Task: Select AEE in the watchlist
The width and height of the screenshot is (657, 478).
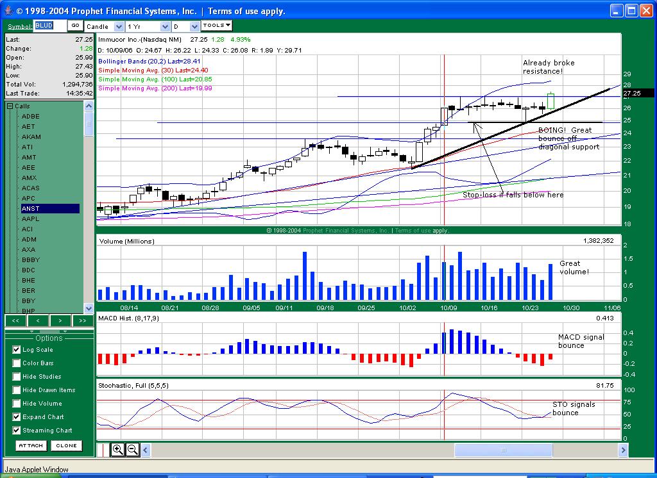Action: pyautogui.click(x=28, y=167)
